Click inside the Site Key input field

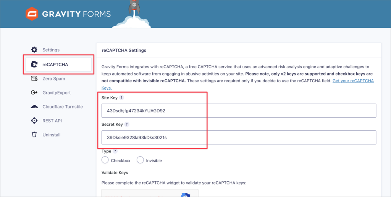coord(239,111)
